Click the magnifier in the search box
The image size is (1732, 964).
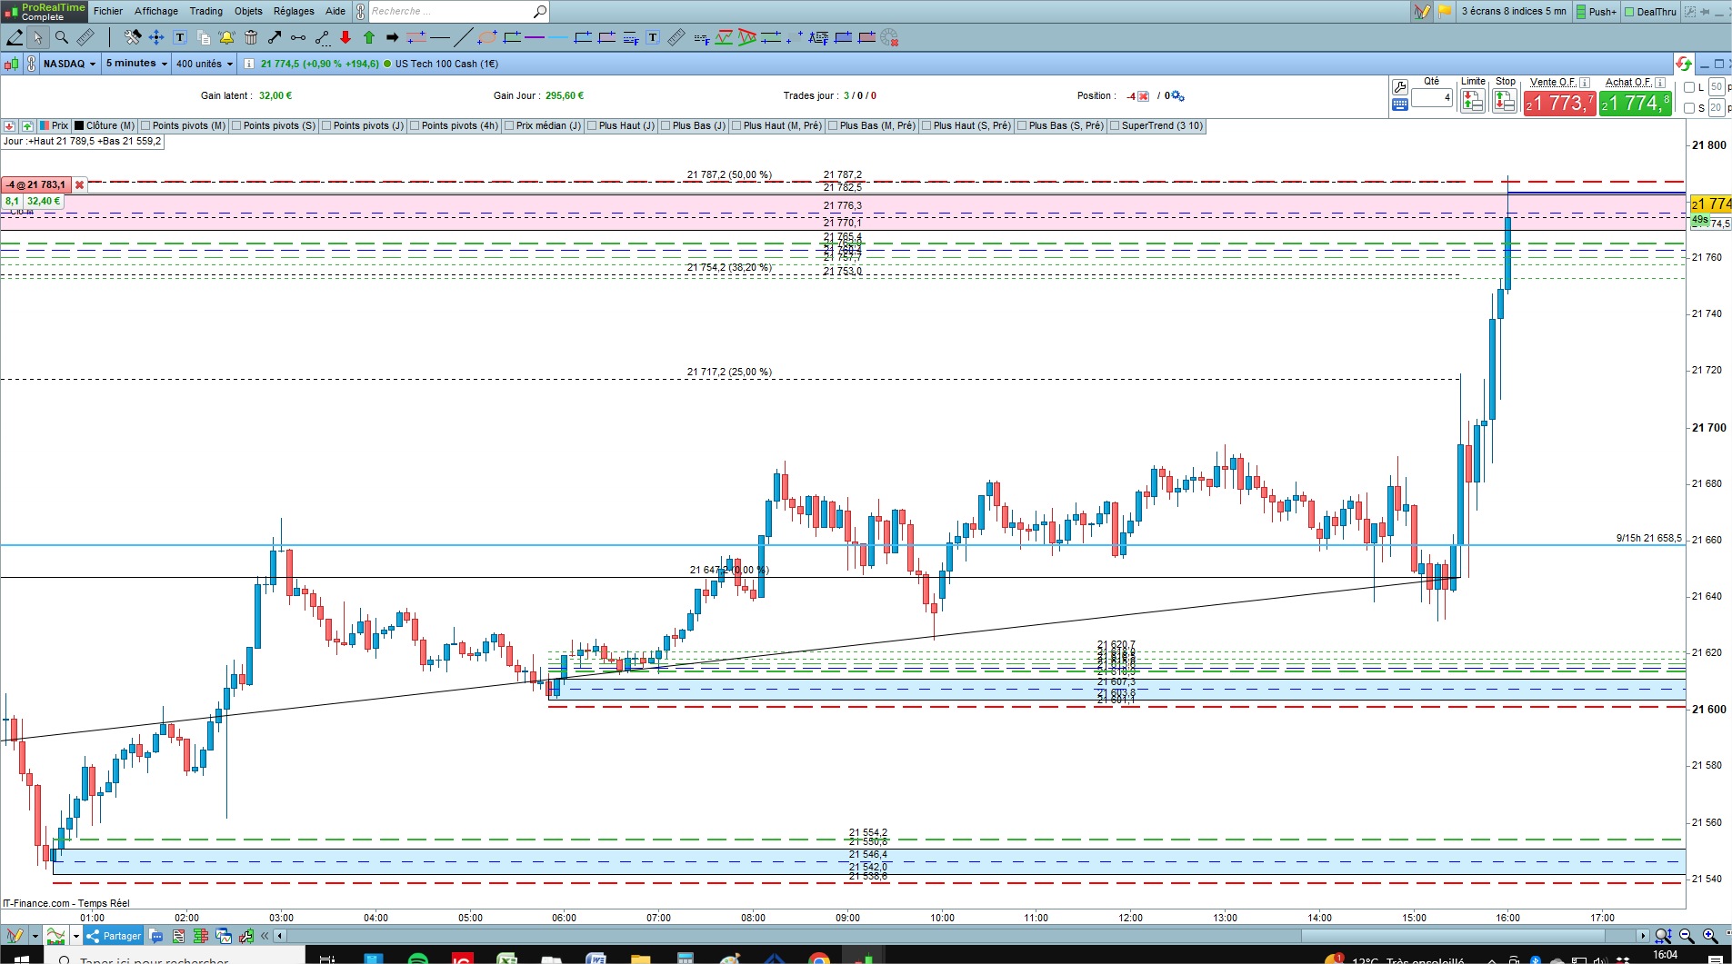pyautogui.click(x=539, y=11)
